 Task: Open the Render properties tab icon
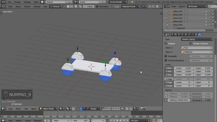click(x=172, y=35)
